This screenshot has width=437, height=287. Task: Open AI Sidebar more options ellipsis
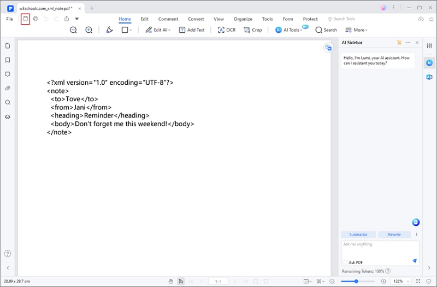tap(408, 43)
